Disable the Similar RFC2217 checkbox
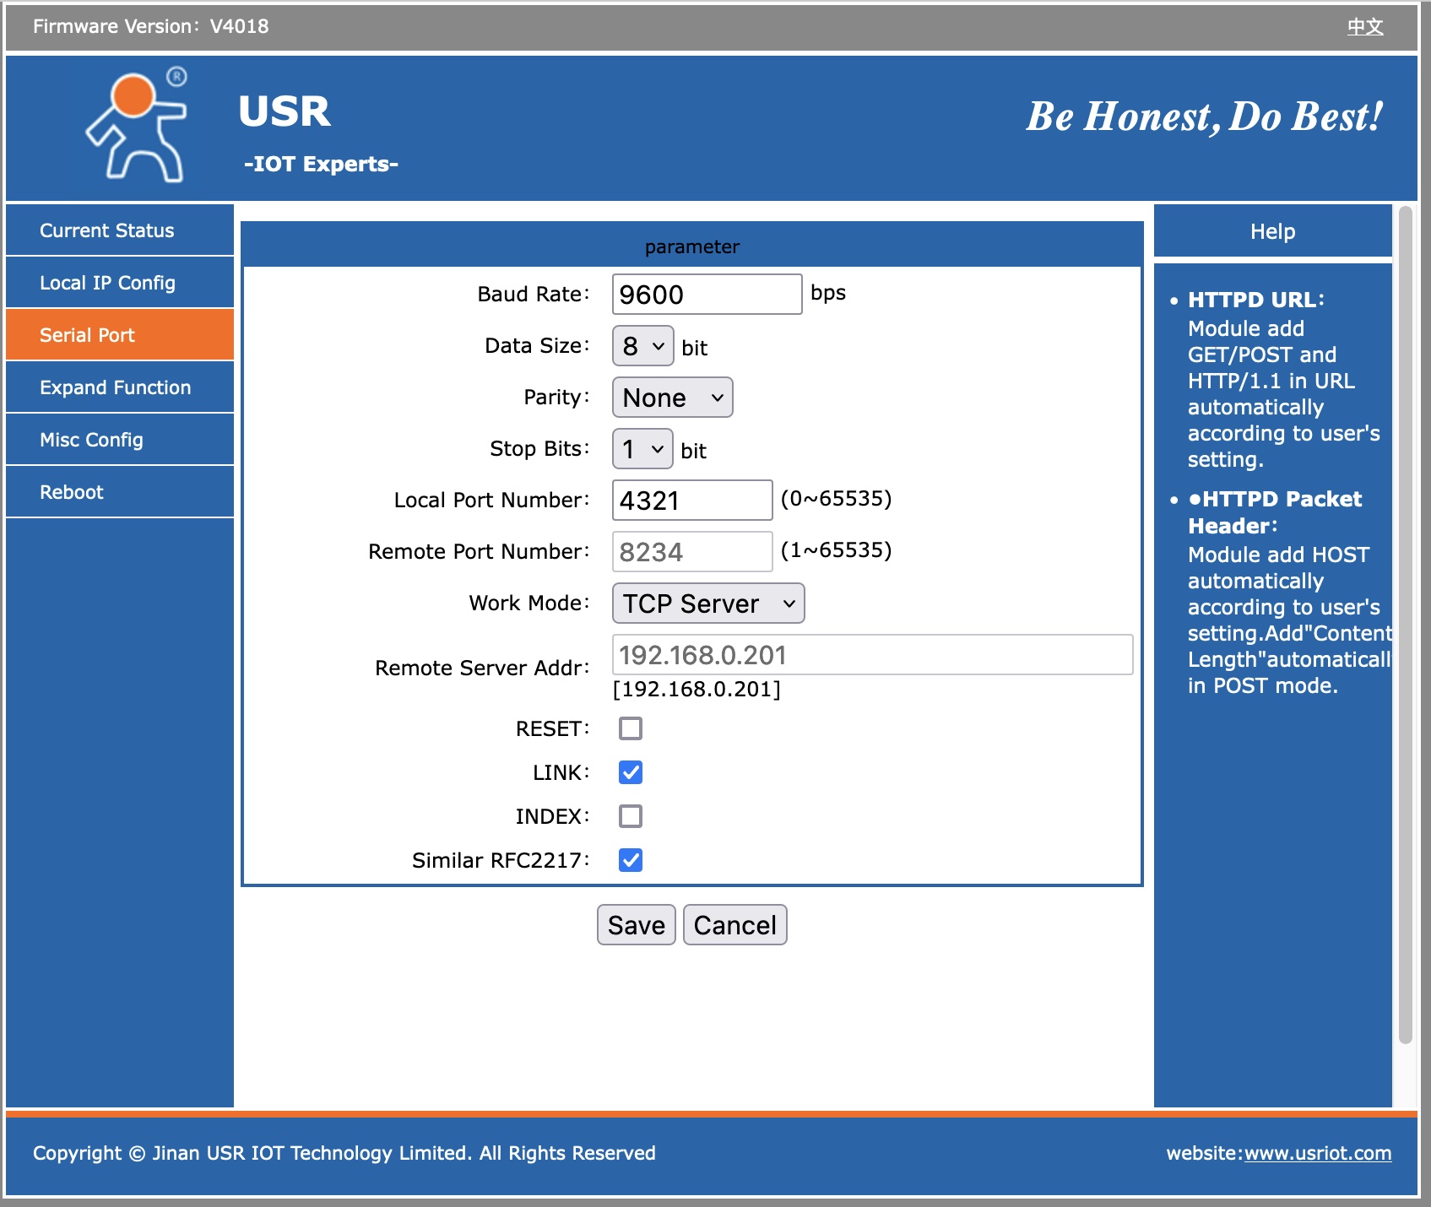 [x=630, y=860]
